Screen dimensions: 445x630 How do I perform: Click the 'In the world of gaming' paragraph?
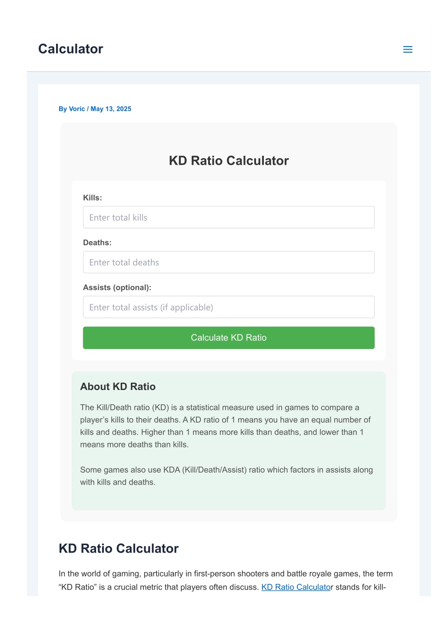click(x=226, y=580)
